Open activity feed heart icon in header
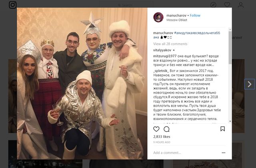Screen dimensions: 256x168 click(x=227, y=4)
